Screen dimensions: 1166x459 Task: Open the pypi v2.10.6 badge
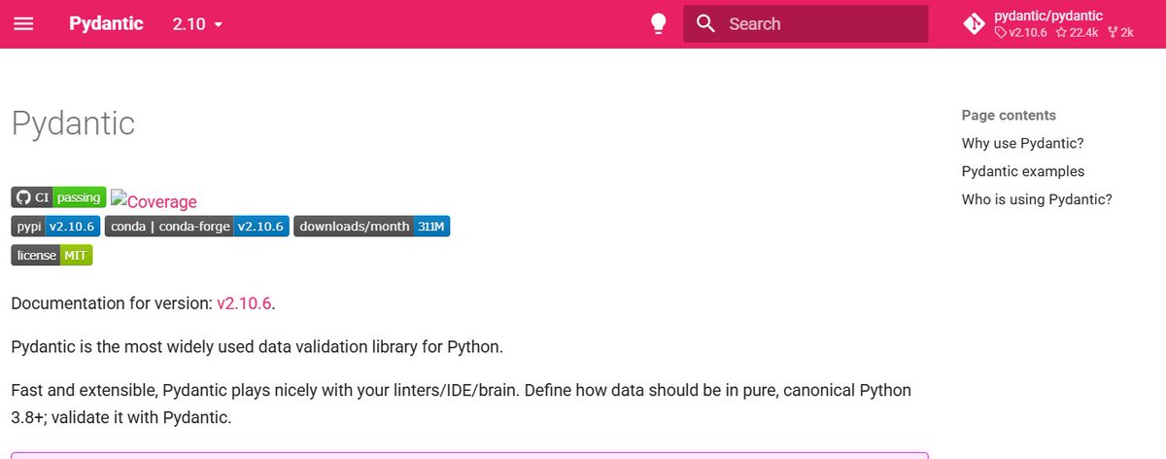55,227
